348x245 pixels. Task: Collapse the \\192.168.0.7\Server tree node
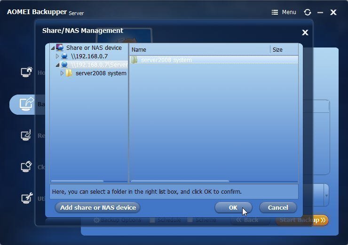tap(57, 65)
